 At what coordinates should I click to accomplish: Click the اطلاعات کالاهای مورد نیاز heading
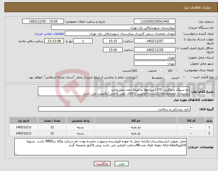coord(193,100)
